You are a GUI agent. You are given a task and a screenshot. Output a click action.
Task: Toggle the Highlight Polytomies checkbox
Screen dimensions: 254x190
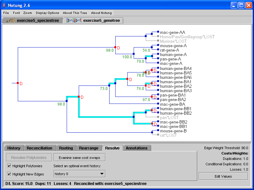click(x=10, y=166)
